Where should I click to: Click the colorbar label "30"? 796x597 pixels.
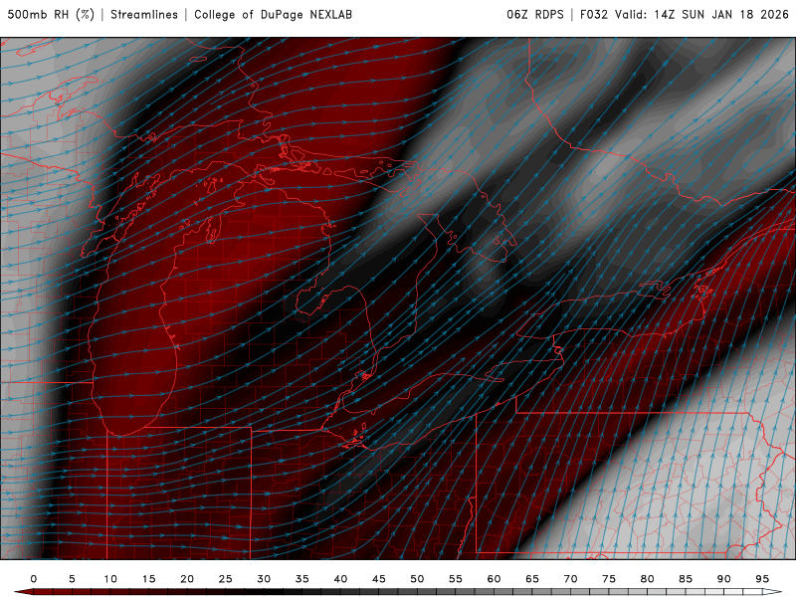pos(264,579)
